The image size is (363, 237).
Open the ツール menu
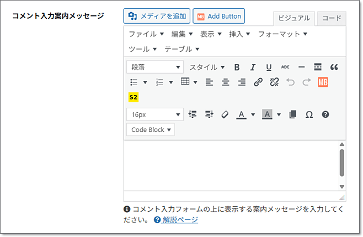142,49
